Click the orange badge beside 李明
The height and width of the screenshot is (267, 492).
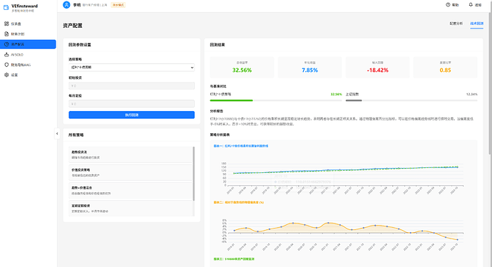coord(118,5)
